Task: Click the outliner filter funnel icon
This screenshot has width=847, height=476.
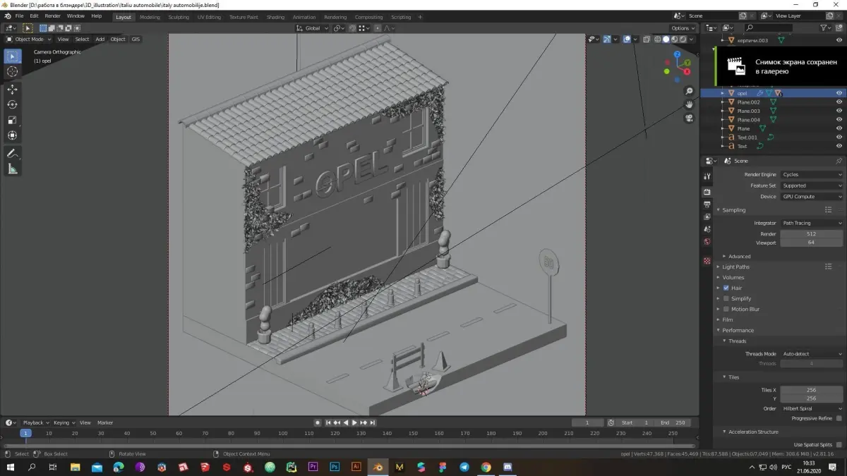Action: click(825, 28)
